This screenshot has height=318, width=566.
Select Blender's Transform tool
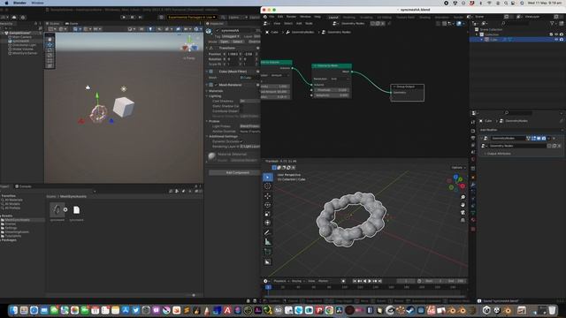(267, 223)
